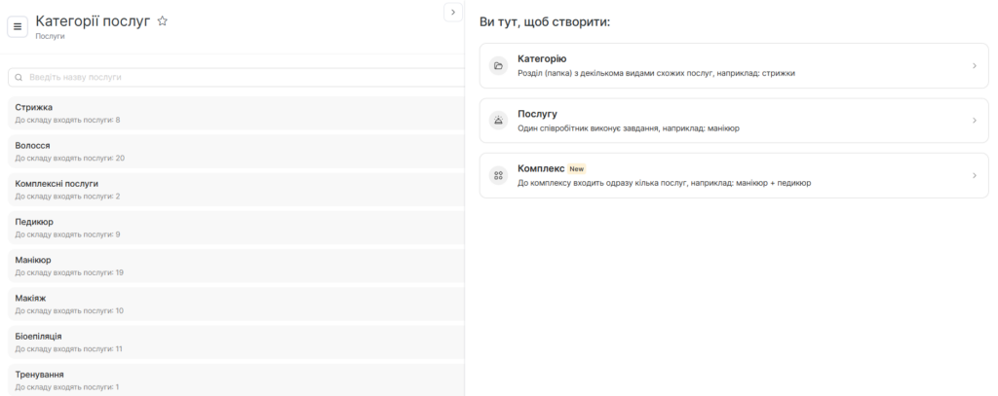The width and height of the screenshot is (998, 396).
Task: Open the Педикюр category
Action: (x=234, y=227)
